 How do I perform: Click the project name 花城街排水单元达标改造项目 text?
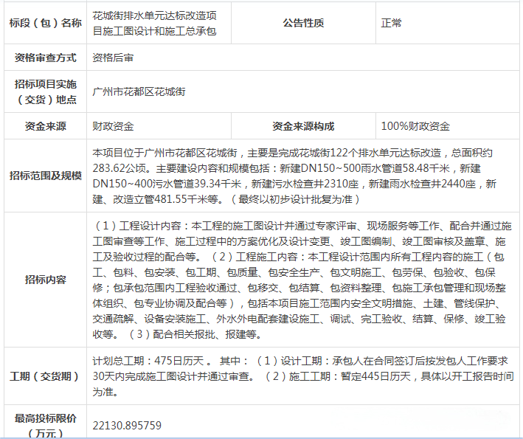154,23
